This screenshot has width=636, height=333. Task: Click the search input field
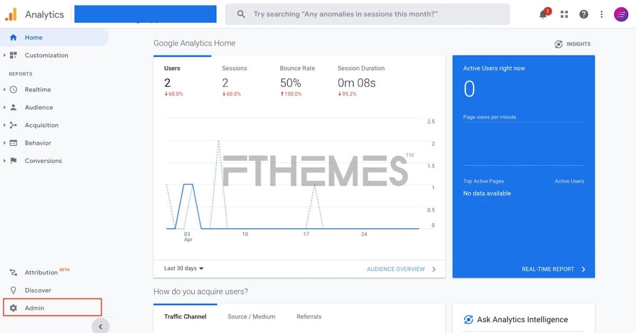tap(367, 14)
